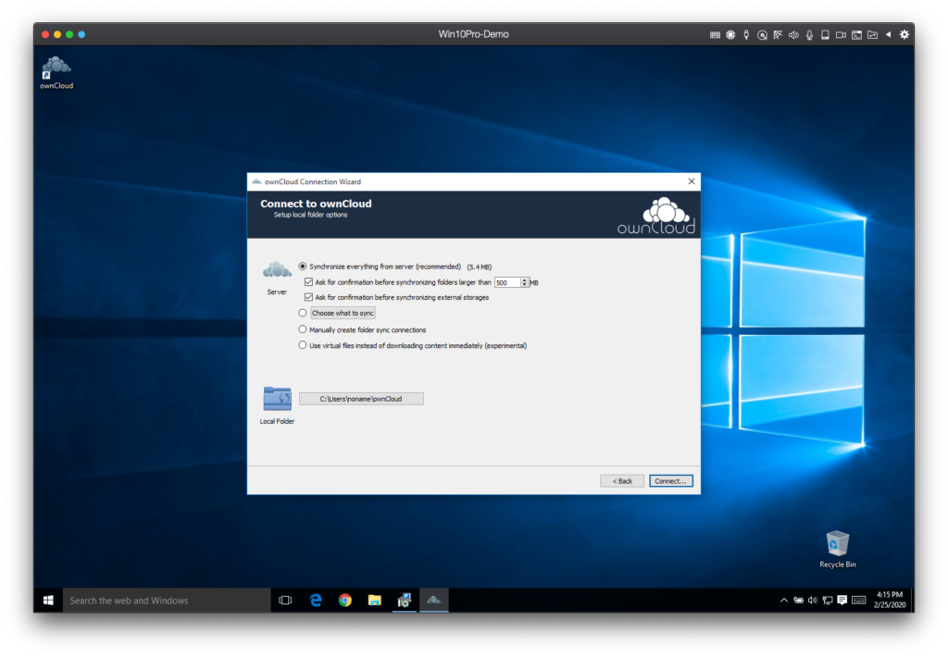Image resolution: width=948 pixels, height=657 pixels.
Task: Click the local folder path button
Action: click(361, 399)
